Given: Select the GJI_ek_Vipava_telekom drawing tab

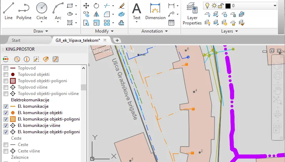Looking at the screenshot, I should click(78, 40).
